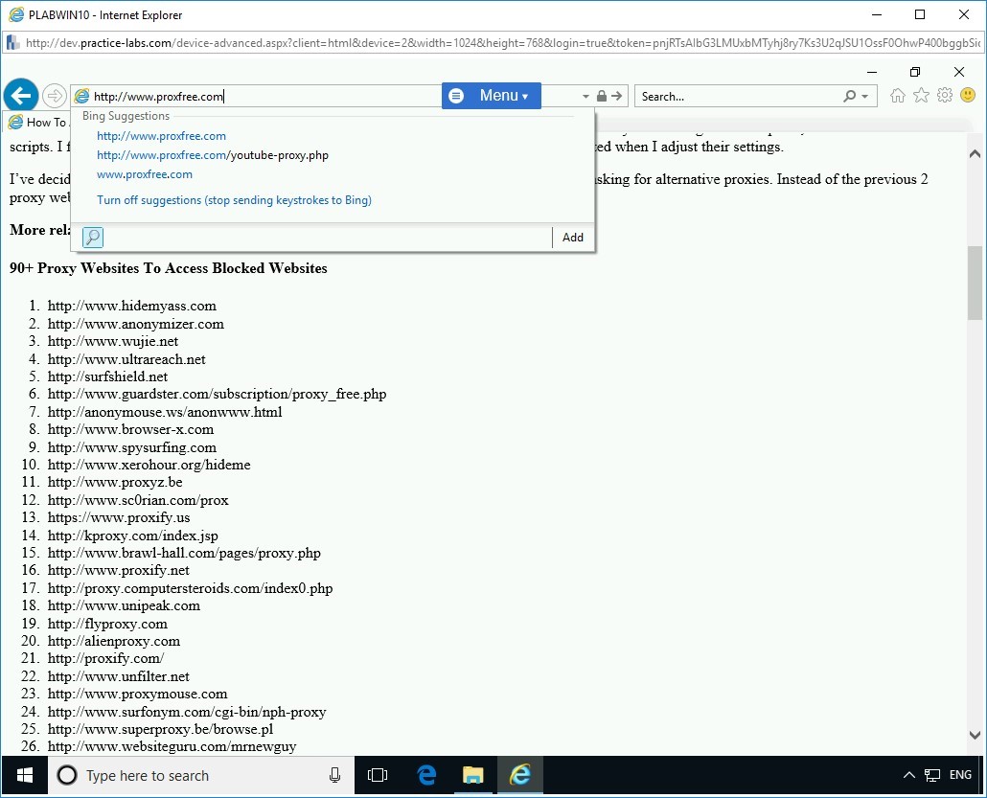Open Favorites via the star icon
The image size is (987, 798).
click(920, 96)
